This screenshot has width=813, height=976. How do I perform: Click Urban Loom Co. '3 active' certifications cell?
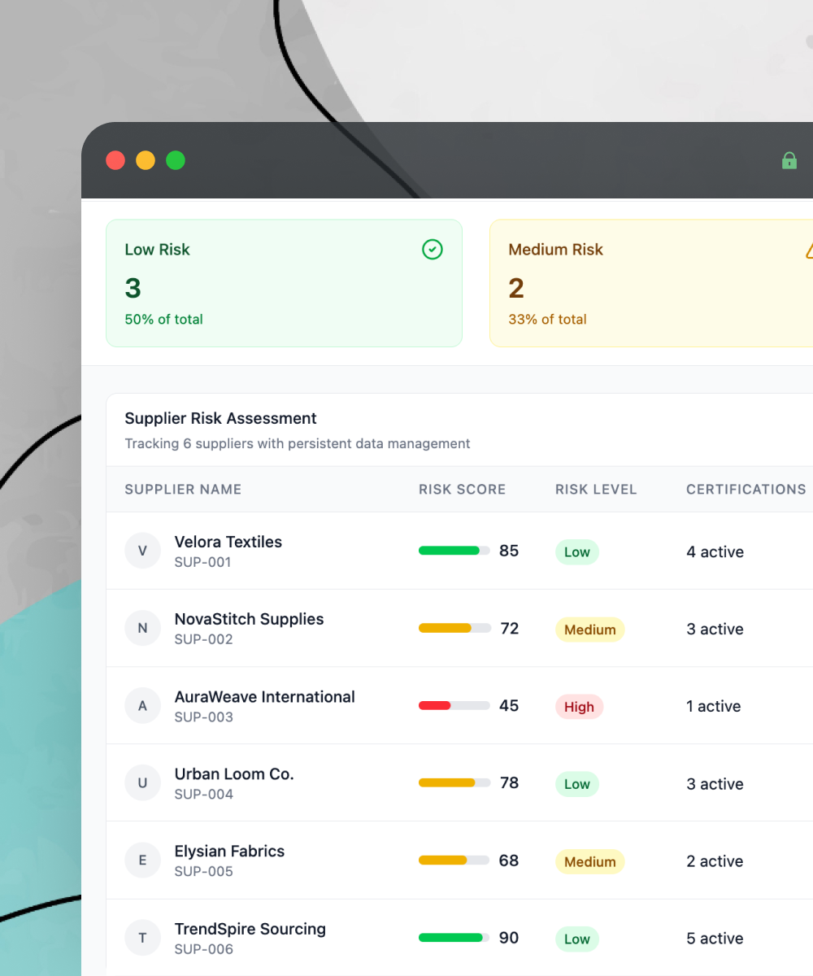(715, 784)
